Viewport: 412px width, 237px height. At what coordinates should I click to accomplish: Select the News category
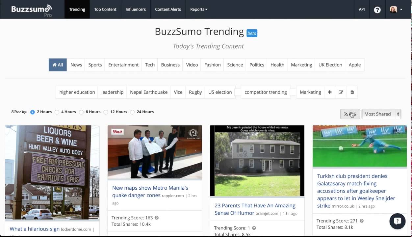coord(76,65)
